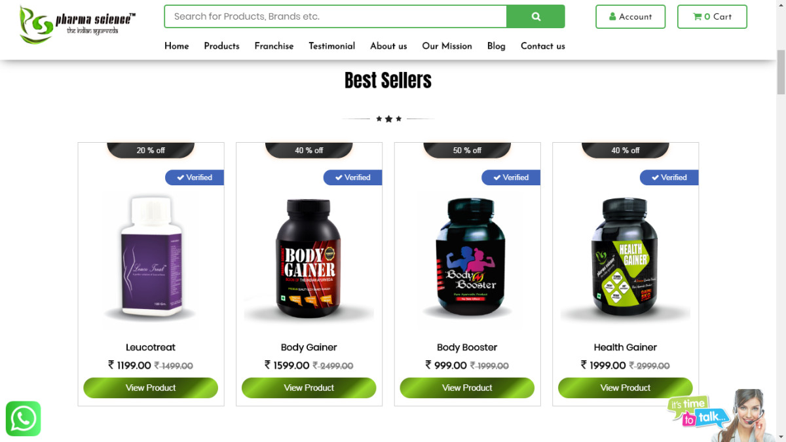Open the Account button
This screenshot has height=442, width=786.
click(x=630, y=17)
